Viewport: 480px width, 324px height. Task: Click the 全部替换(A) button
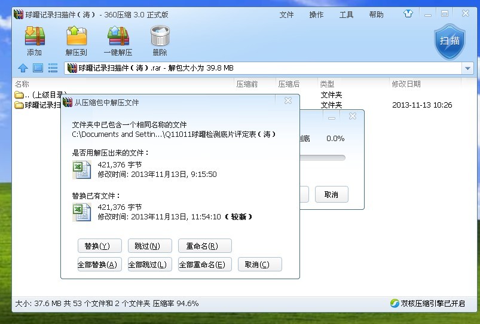[x=100, y=264]
